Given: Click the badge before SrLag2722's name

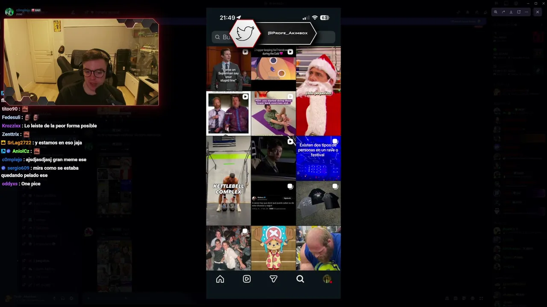Looking at the screenshot, I should (x=3, y=143).
